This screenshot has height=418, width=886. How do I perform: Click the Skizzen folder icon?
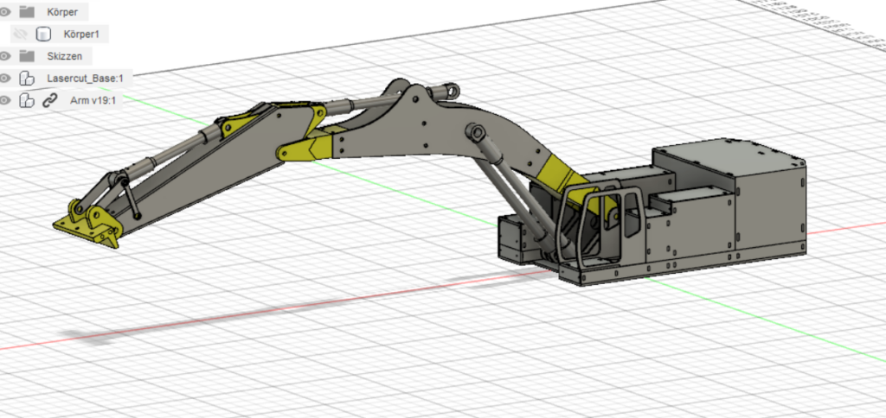point(27,56)
